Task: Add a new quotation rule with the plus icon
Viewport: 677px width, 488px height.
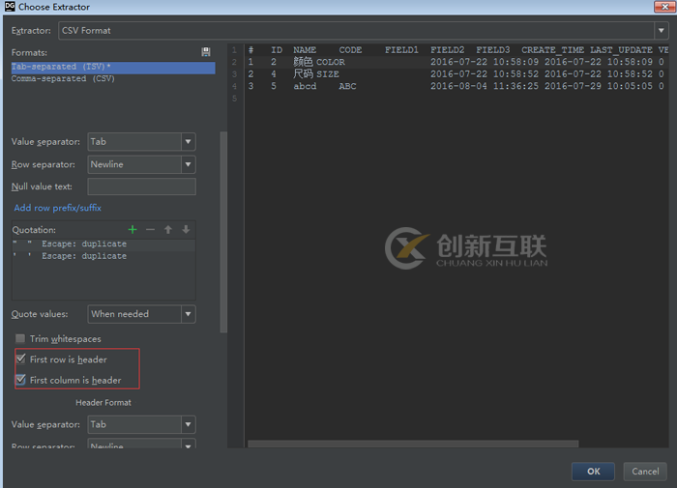Action: (132, 230)
